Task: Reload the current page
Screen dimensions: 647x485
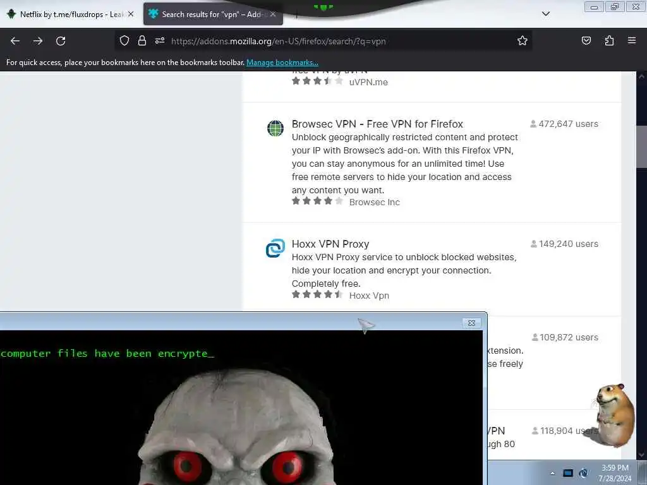Action: tap(61, 41)
